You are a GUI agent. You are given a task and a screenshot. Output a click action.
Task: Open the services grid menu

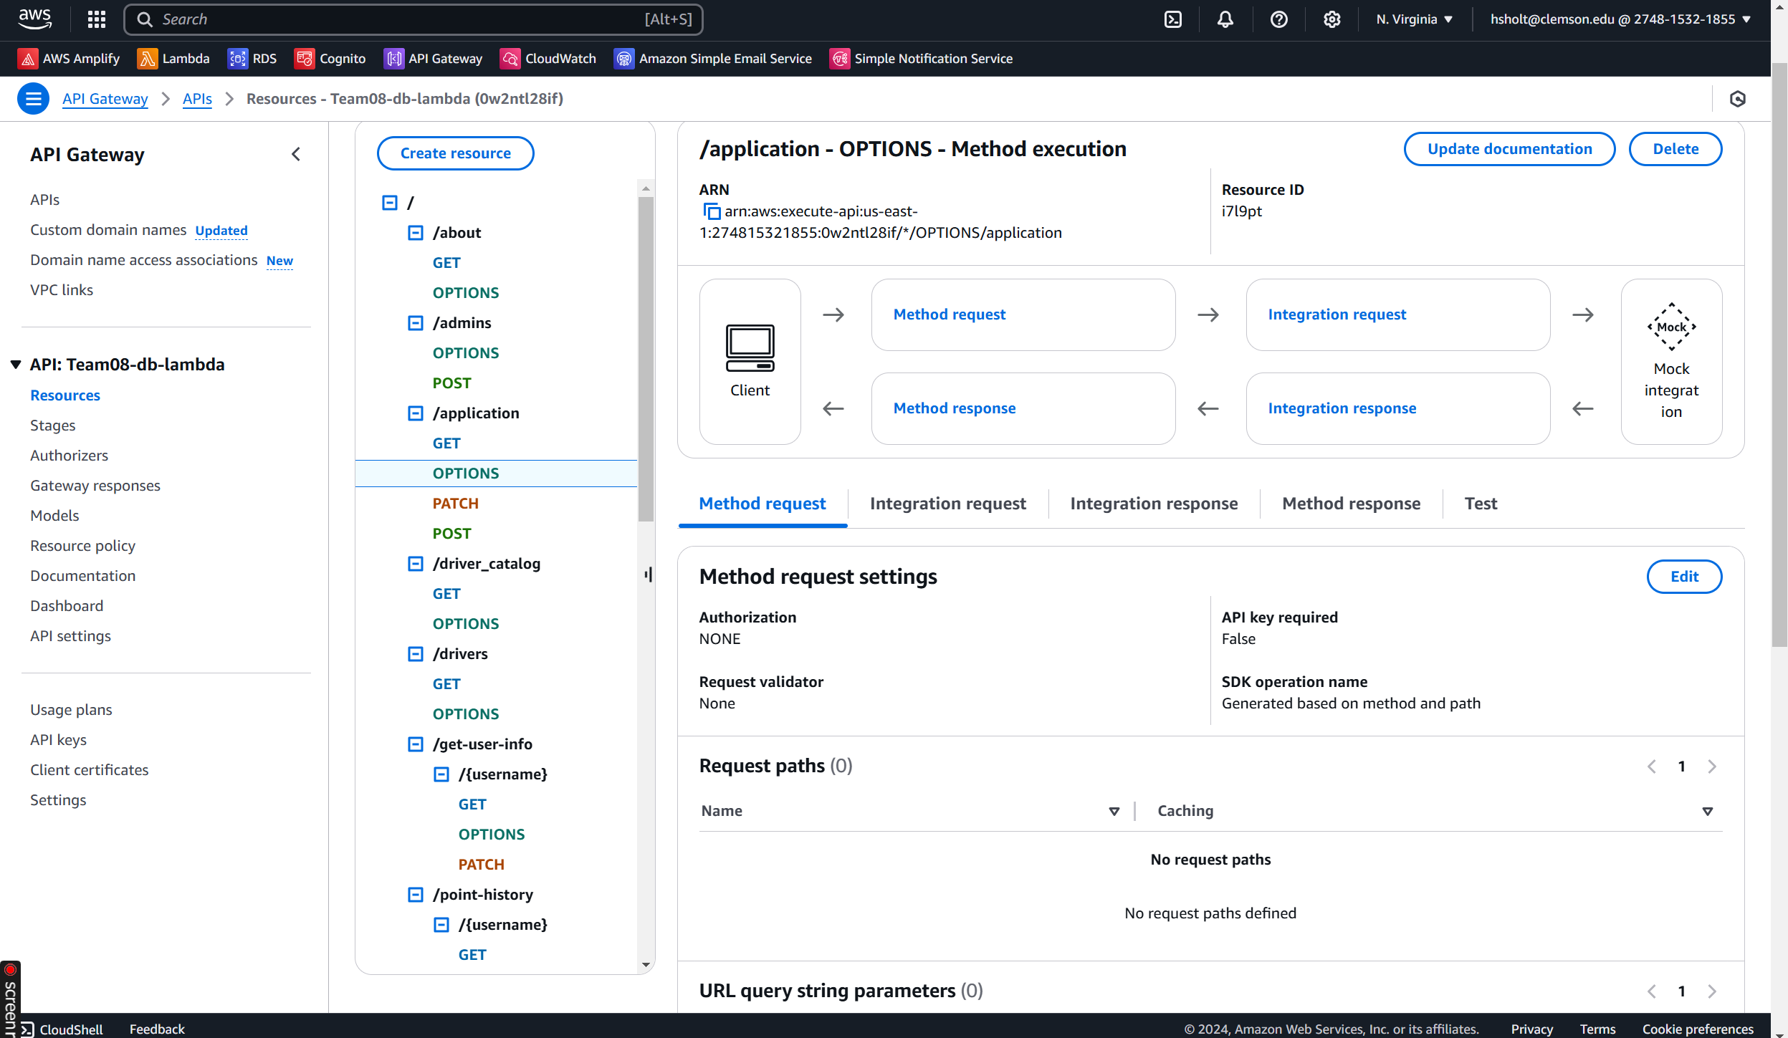[96, 19]
